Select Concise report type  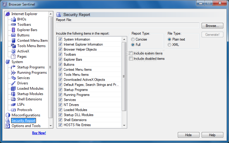[133, 39]
